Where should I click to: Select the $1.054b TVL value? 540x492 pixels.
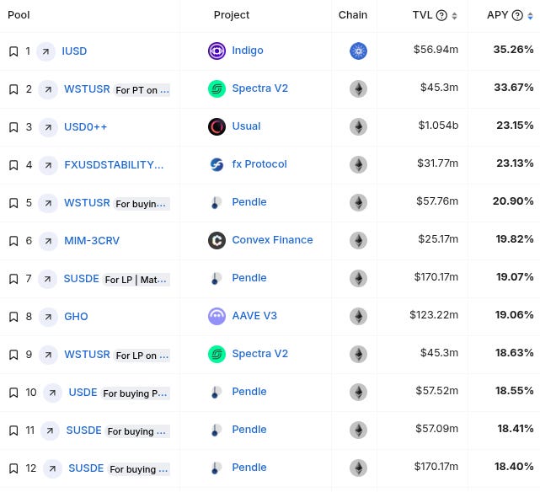point(438,126)
